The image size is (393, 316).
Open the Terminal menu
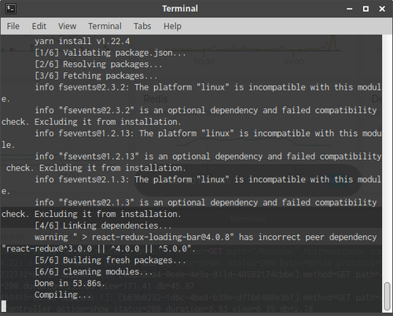click(105, 26)
